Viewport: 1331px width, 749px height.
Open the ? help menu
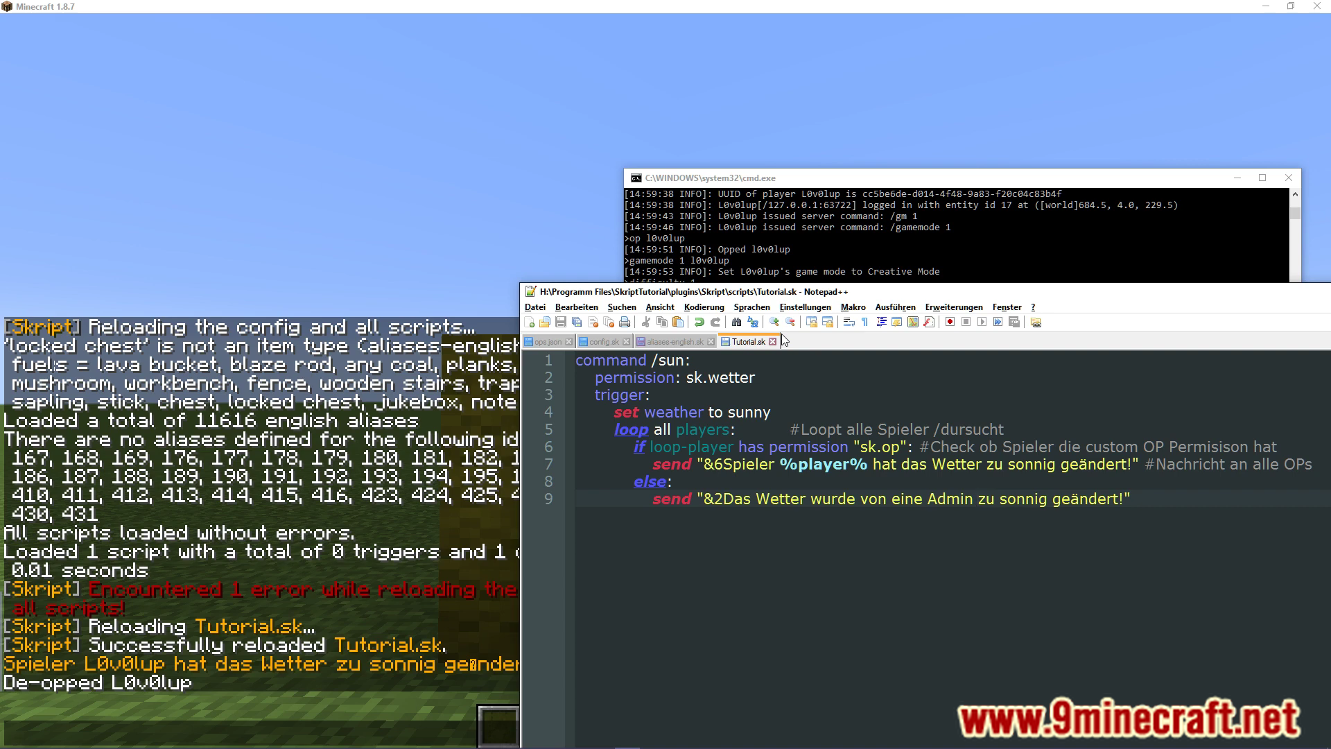point(1033,307)
